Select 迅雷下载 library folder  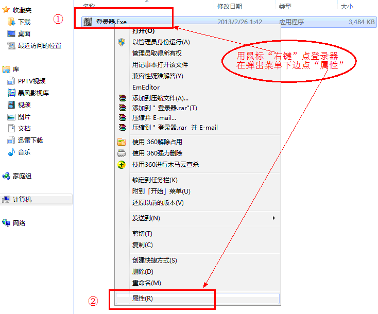[30, 140]
